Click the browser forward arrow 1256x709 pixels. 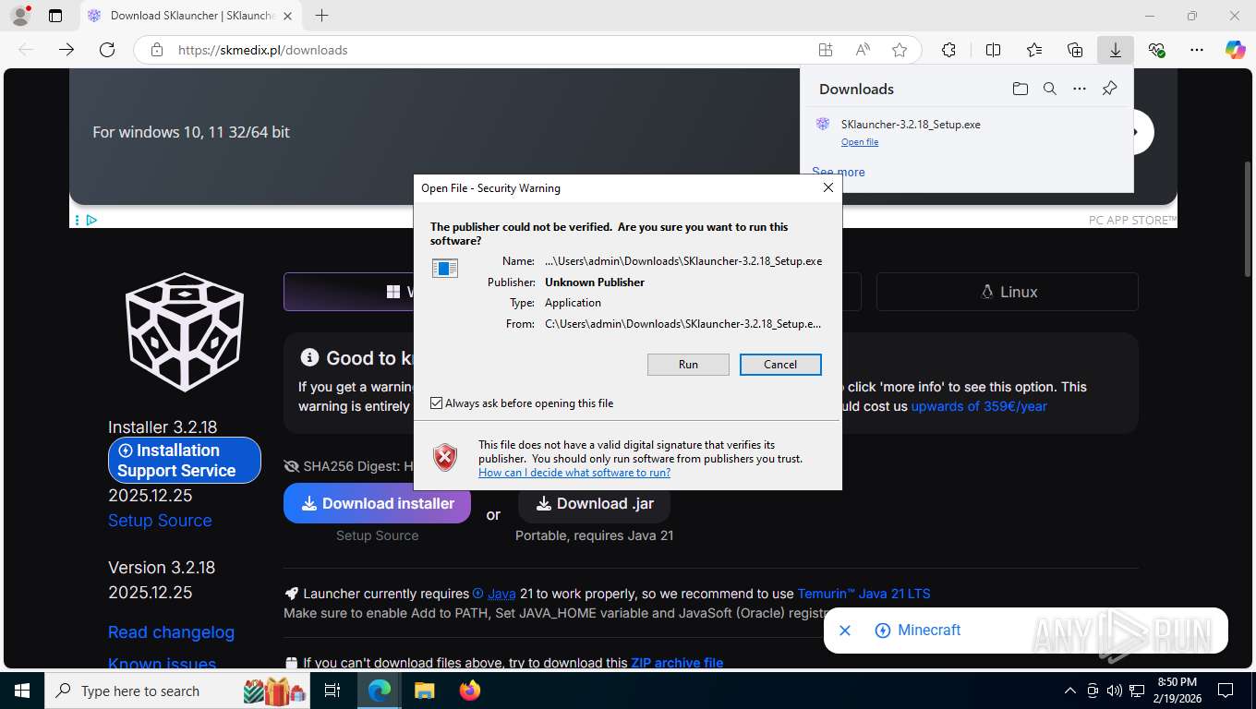[x=66, y=50]
